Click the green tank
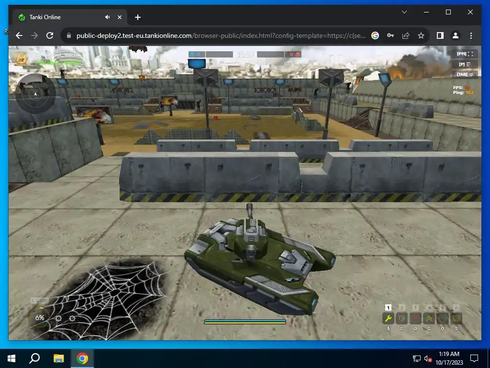Screen dimensions: 490x368 pos(260,260)
